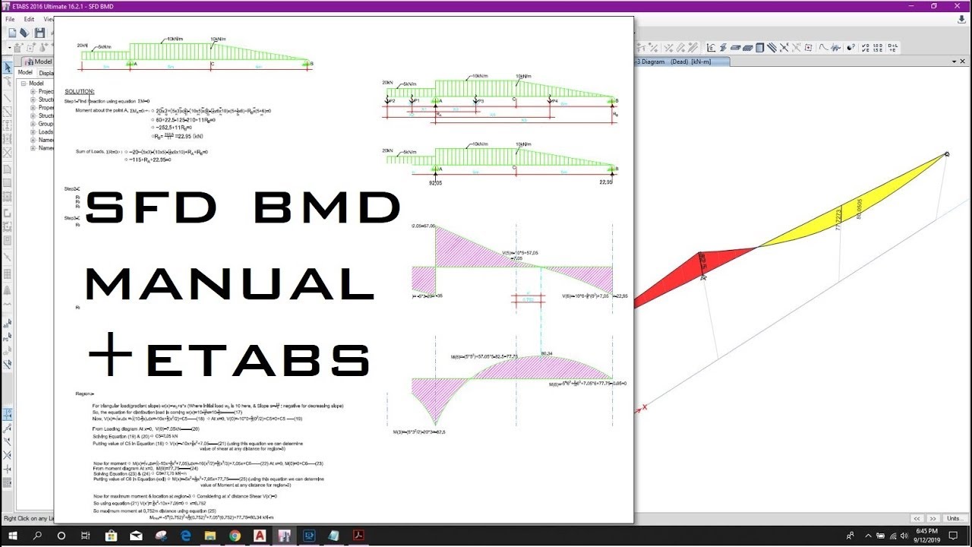Image resolution: width=972 pixels, height=547 pixels.
Task: Open Task View on the taskbar
Action: click(86, 536)
